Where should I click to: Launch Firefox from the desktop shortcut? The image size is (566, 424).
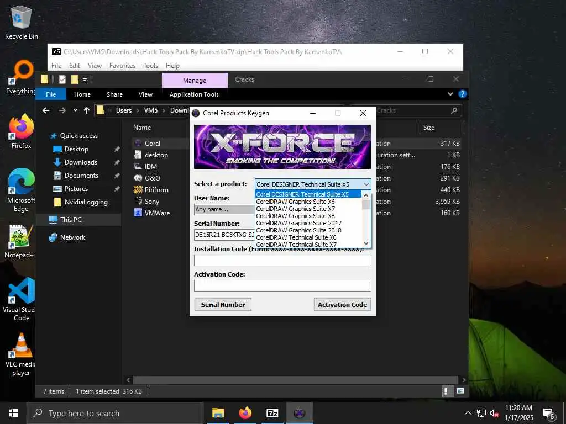22,131
